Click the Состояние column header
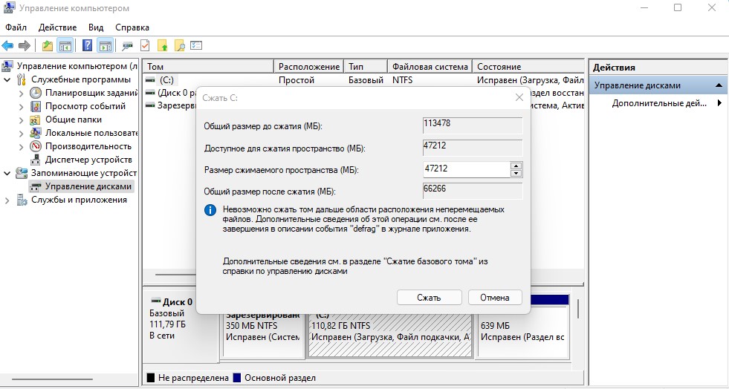729x389 pixels. point(528,66)
